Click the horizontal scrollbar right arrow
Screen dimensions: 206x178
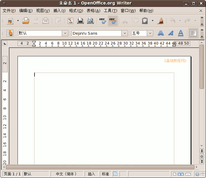tap(196, 167)
